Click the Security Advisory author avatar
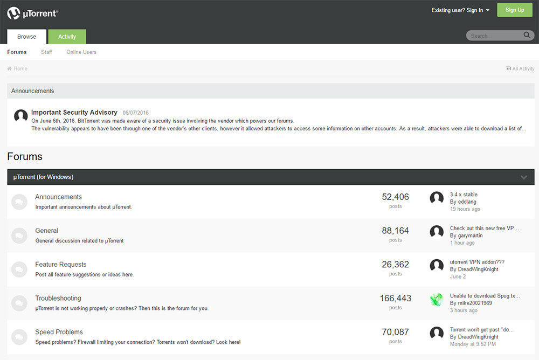This screenshot has height=360, width=539. [x=21, y=116]
